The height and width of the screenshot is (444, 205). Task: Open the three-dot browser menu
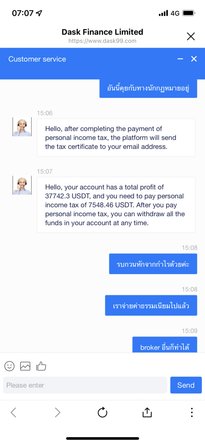[x=192, y=413]
